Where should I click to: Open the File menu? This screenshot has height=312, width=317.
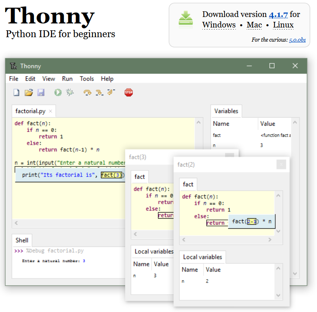[x=14, y=79]
